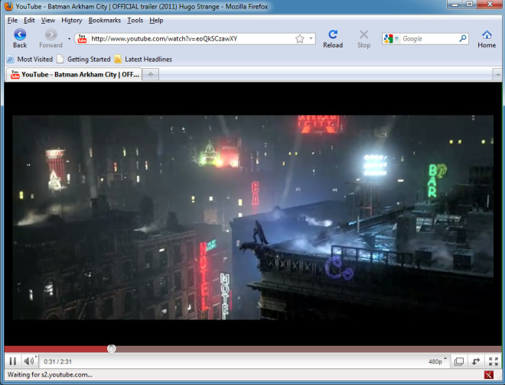
Task: Open the 480p quality selector
Action: pyautogui.click(x=437, y=361)
